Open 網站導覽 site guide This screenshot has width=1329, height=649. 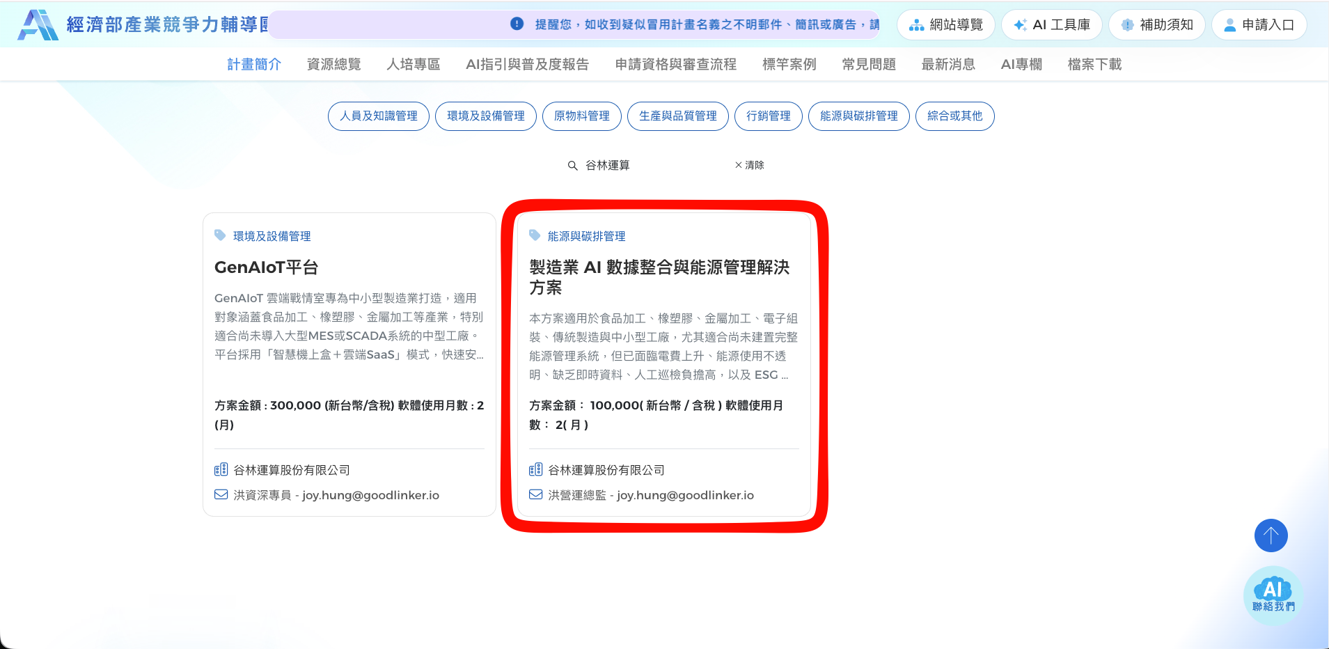(945, 25)
